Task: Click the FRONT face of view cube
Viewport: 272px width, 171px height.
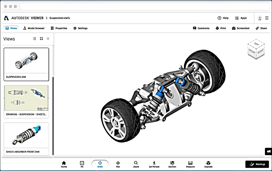Action: 252,51
